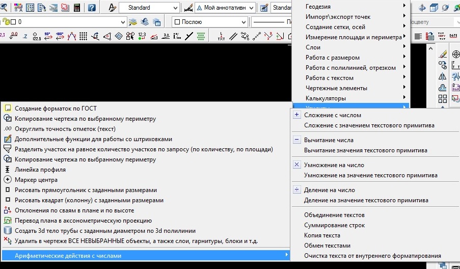
Task: Click the 'Умножение на число' multiply icon
Action: click(x=297, y=165)
